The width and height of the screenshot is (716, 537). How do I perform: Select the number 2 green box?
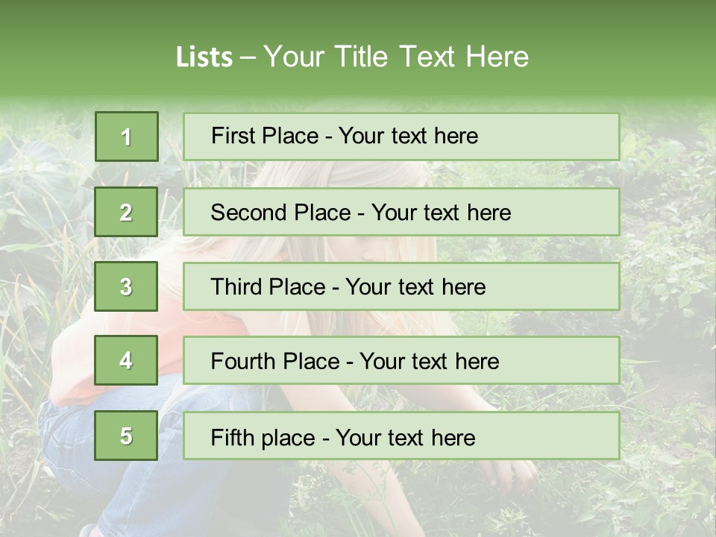pos(126,212)
